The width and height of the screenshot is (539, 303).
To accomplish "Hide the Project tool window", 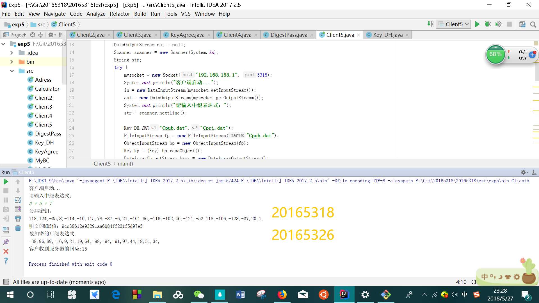I will [62, 35].
